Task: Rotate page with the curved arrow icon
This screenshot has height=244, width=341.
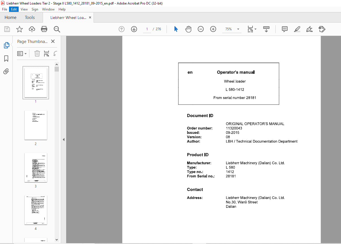Action: [x=55, y=53]
